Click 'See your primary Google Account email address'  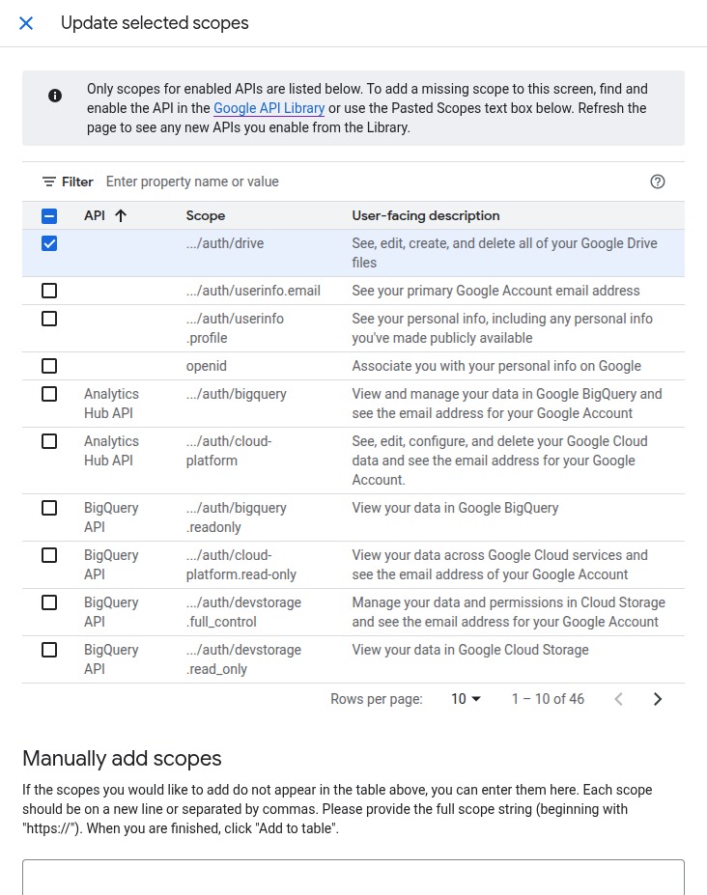[x=495, y=291]
